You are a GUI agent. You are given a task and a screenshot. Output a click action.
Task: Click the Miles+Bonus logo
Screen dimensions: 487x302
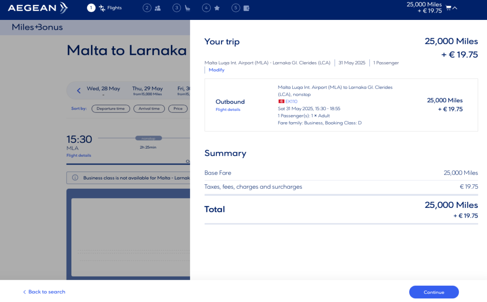click(x=37, y=27)
